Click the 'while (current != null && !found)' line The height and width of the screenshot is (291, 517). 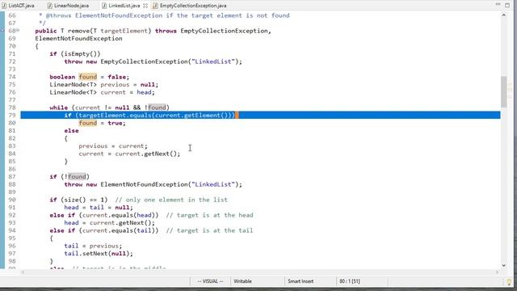pyautogui.click(x=110, y=108)
